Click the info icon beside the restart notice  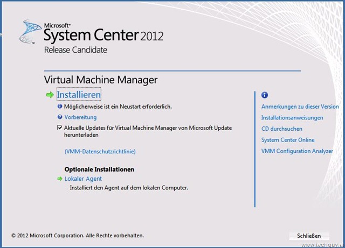(x=60, y=107)
